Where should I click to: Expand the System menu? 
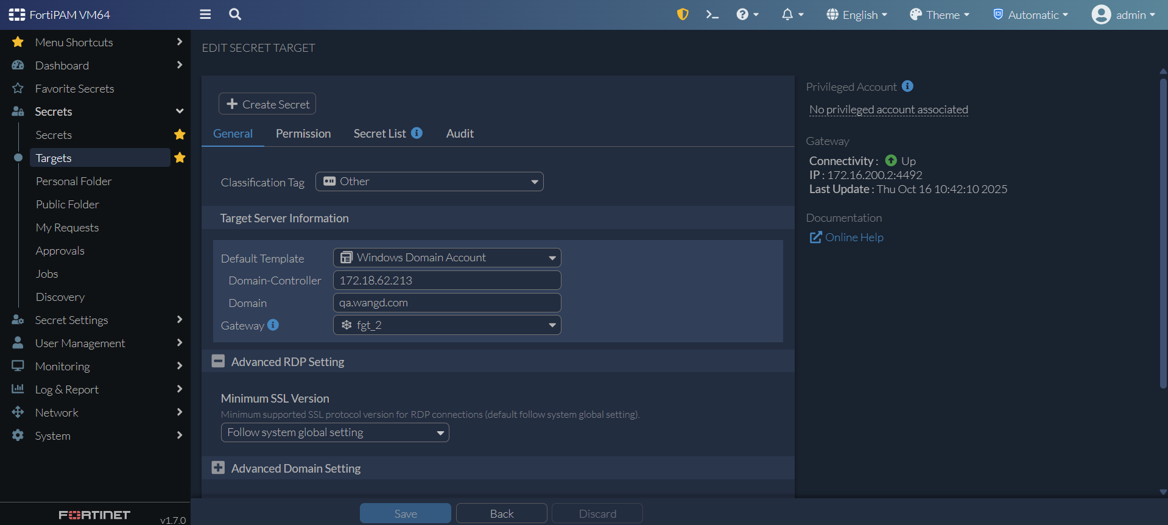click(179, 435)
